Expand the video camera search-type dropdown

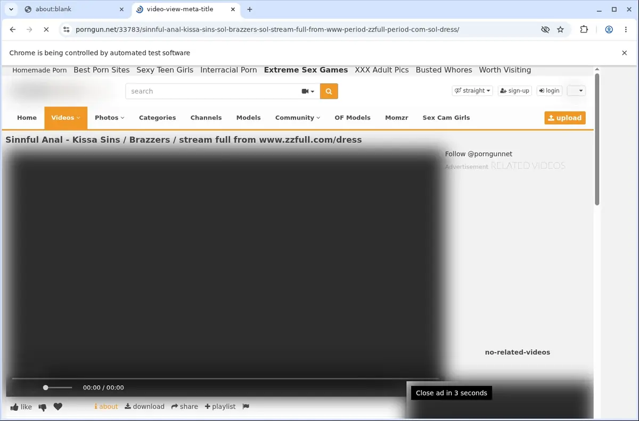[x=308, y=91]
